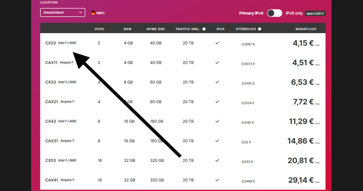
Task: Select the CAX41 server plan name
Action: click(x=52, y=180)
